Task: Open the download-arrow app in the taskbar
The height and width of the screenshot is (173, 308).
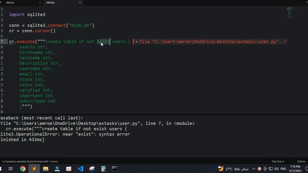Action: (x=57, y=169)
